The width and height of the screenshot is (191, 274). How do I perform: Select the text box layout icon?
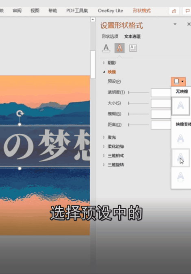click(x=133, y=48)
